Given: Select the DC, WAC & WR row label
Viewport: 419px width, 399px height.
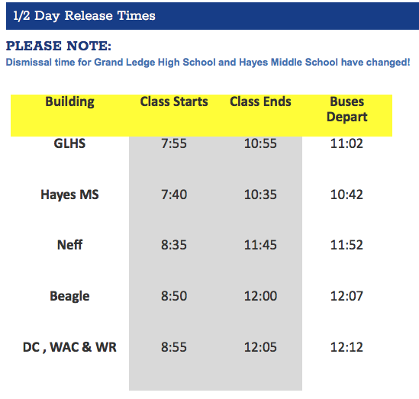Looking at the screenshot, I should point(69,347).
